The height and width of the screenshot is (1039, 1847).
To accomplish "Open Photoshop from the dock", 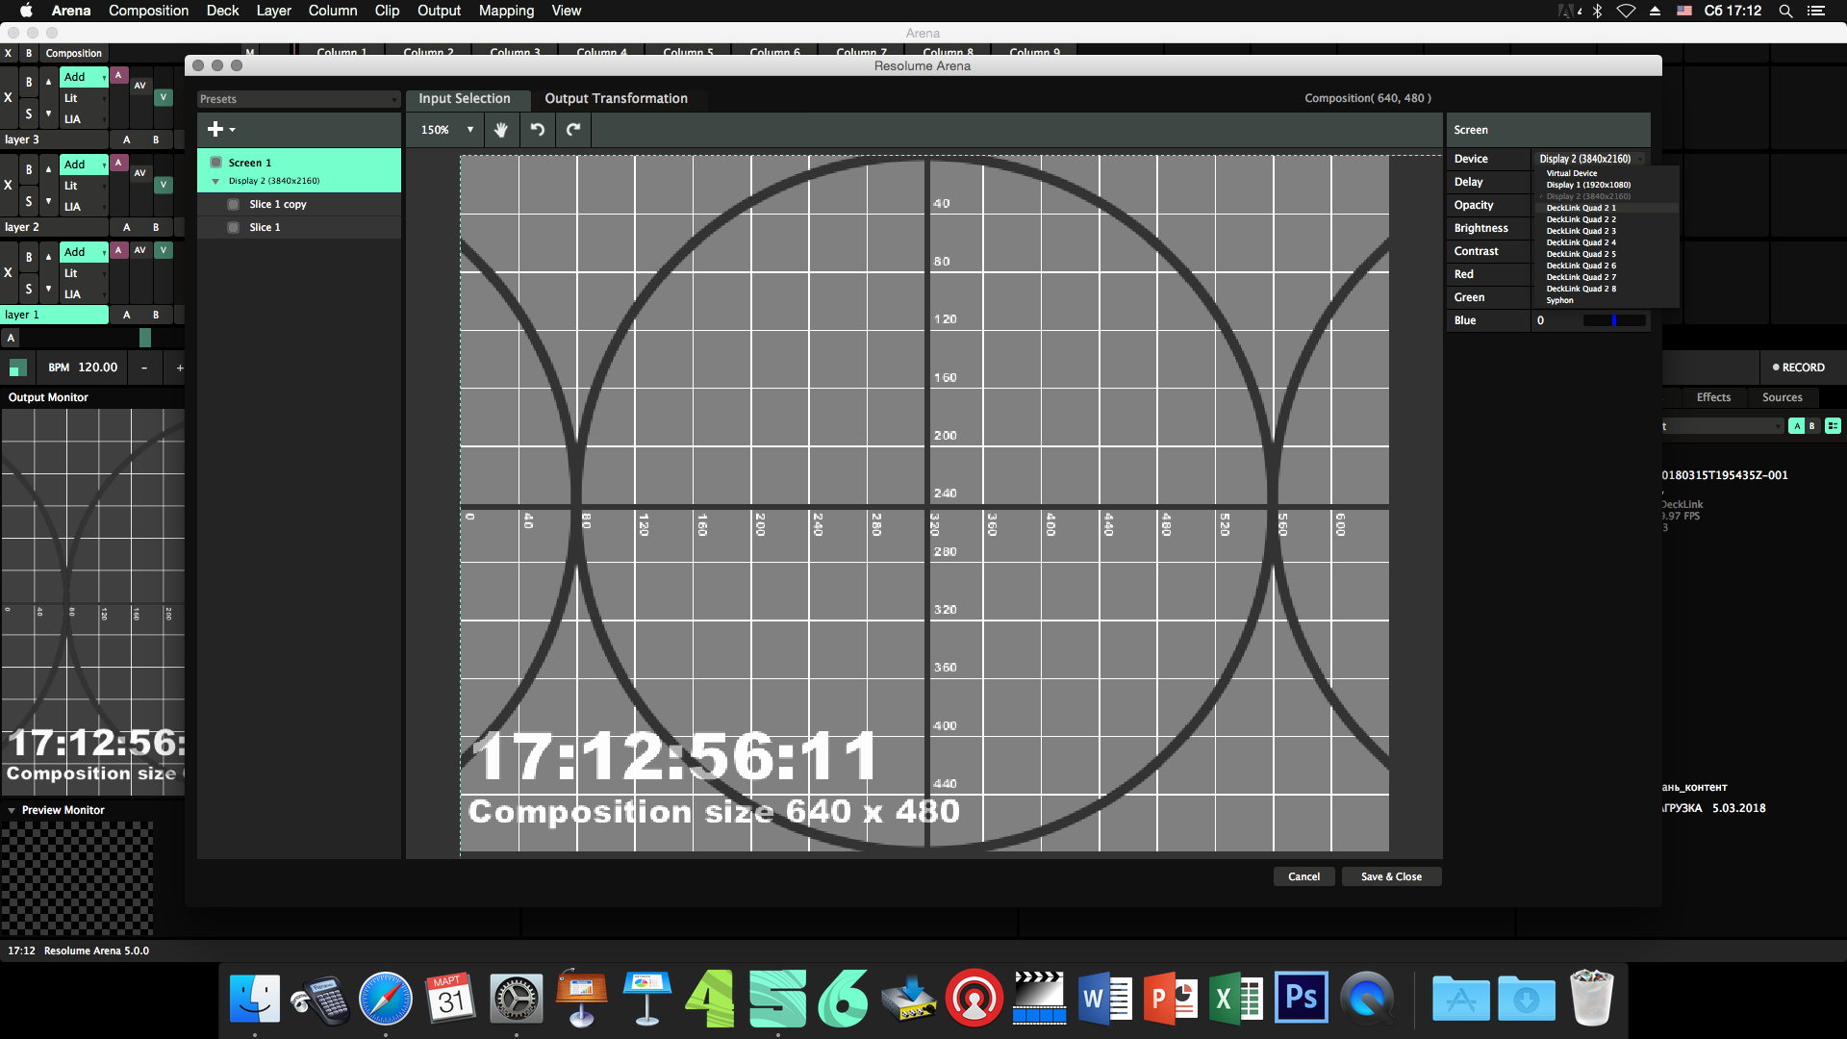I will click(1301, 999).
